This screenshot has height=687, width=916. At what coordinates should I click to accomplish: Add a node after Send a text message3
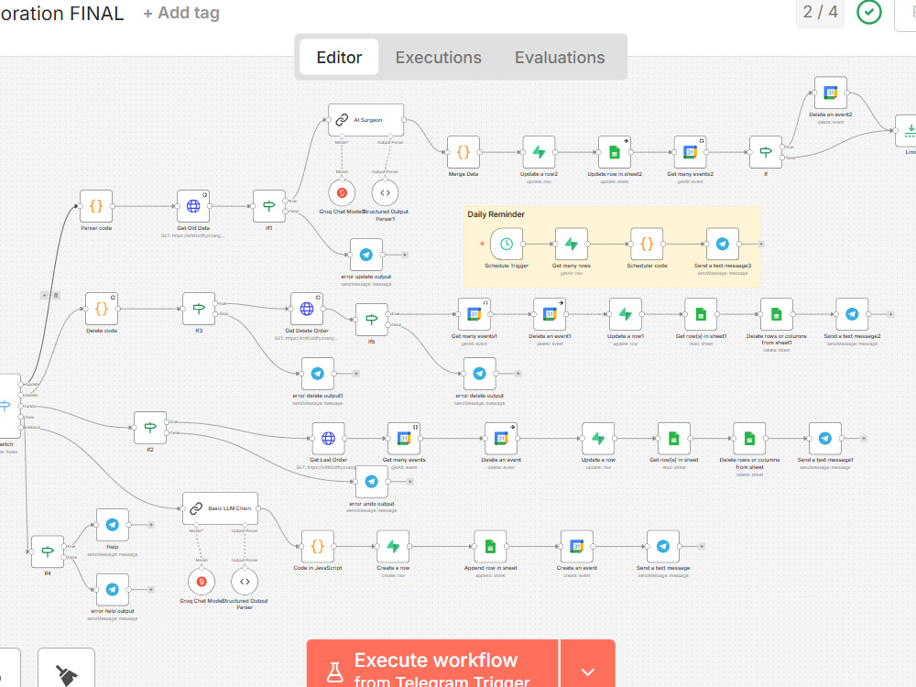(760, 244)
